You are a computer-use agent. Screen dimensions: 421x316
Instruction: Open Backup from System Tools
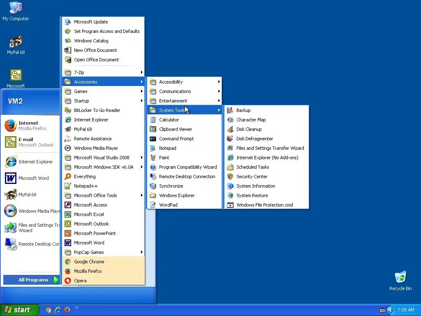click(x=266, y=110)
